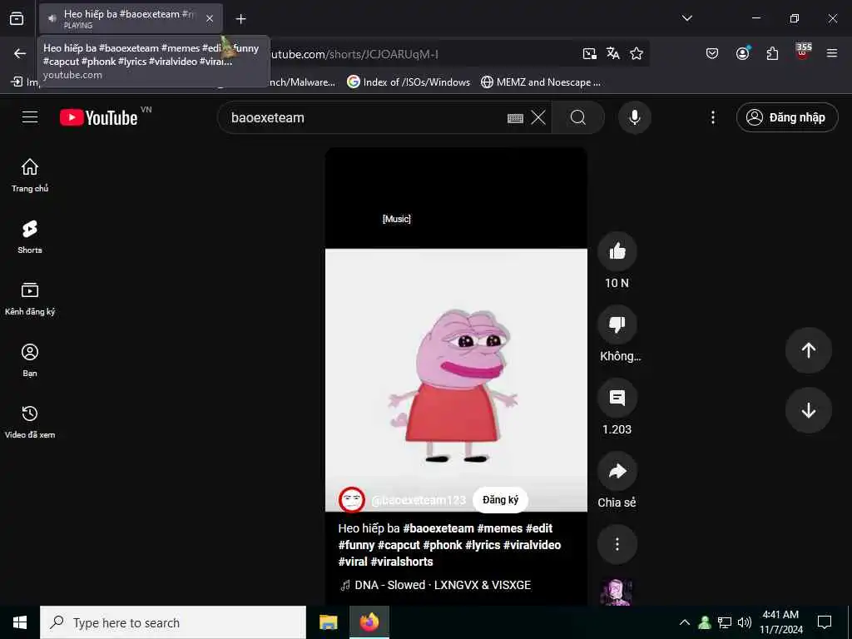Pause the short by clicking the video
This screenshot has height=639, width=852.
pos(456,376)
